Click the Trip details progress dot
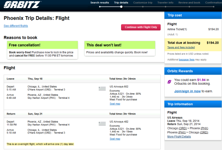 tap(121, 6)
